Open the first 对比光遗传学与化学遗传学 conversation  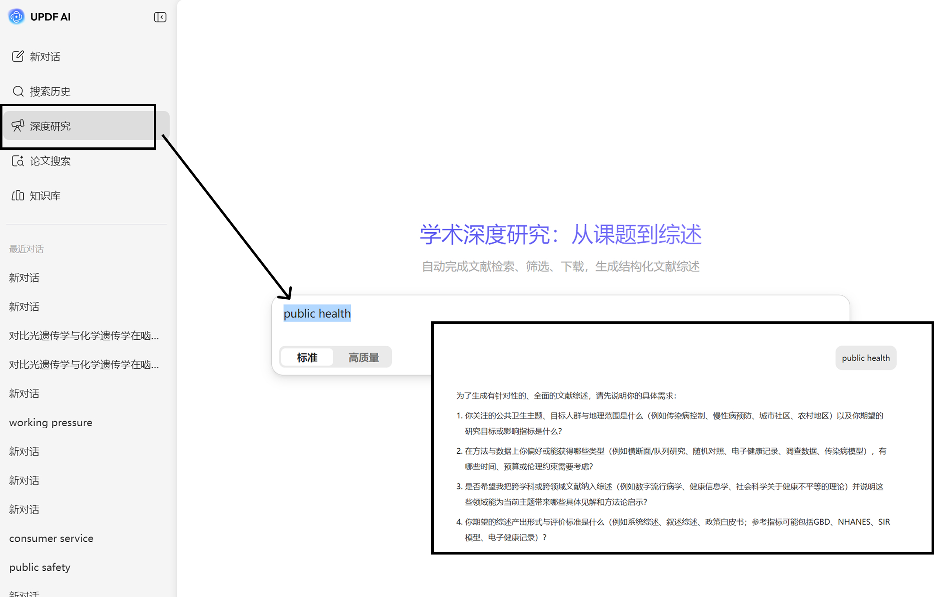pos(84,336)
